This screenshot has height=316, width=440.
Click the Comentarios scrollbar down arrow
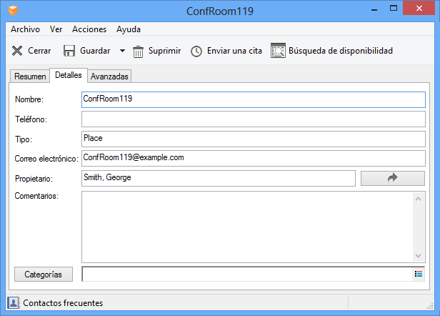[418, 256]
